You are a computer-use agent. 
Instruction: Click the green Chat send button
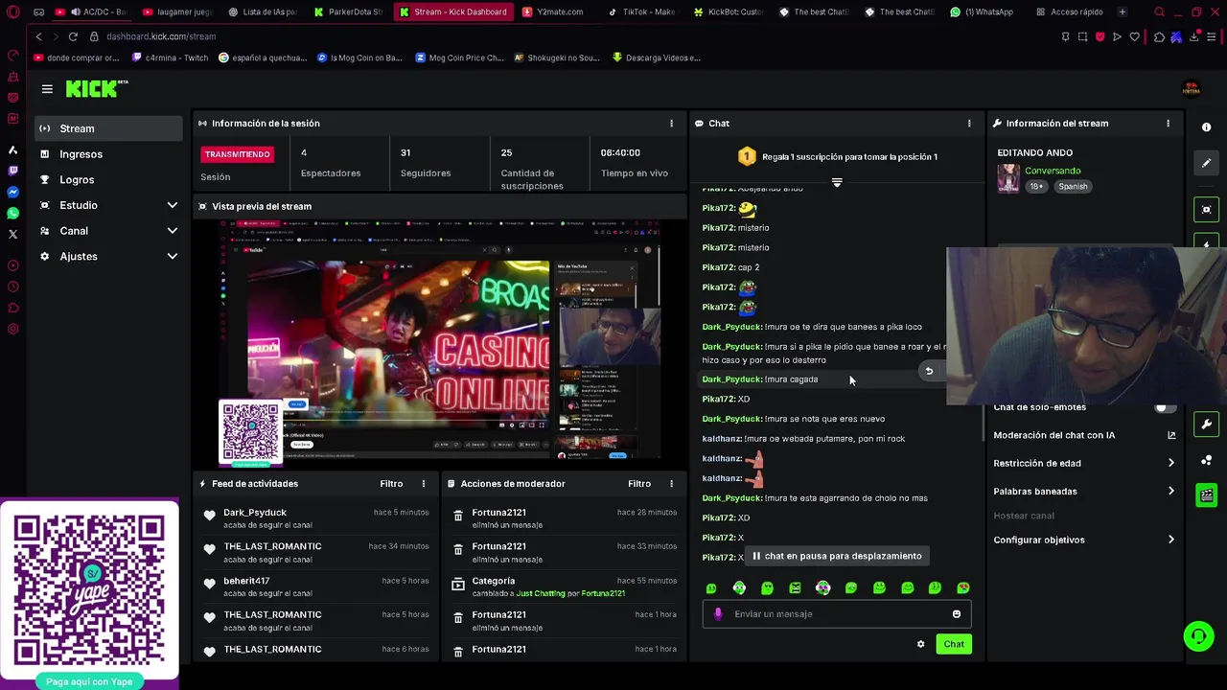954,644
